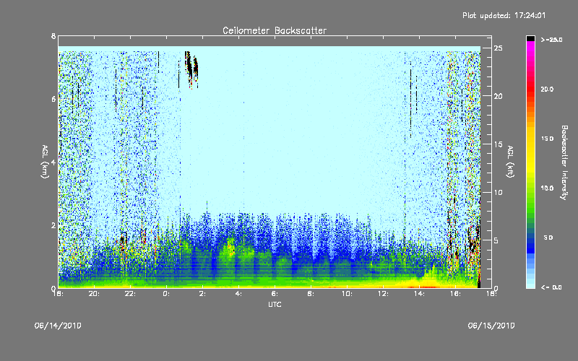Click the '22:' x-axis time tick
The width and height of the screenshot is (578, 361).
pyautogui.click(x=131, y=294)
